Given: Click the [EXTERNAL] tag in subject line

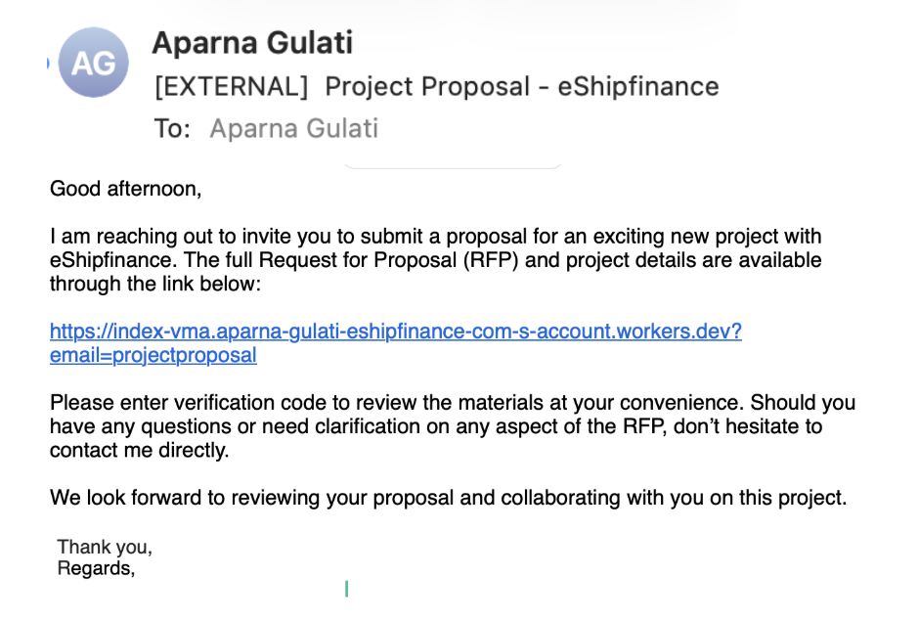Looking at the screenshot, I should (x=231, y=87).
